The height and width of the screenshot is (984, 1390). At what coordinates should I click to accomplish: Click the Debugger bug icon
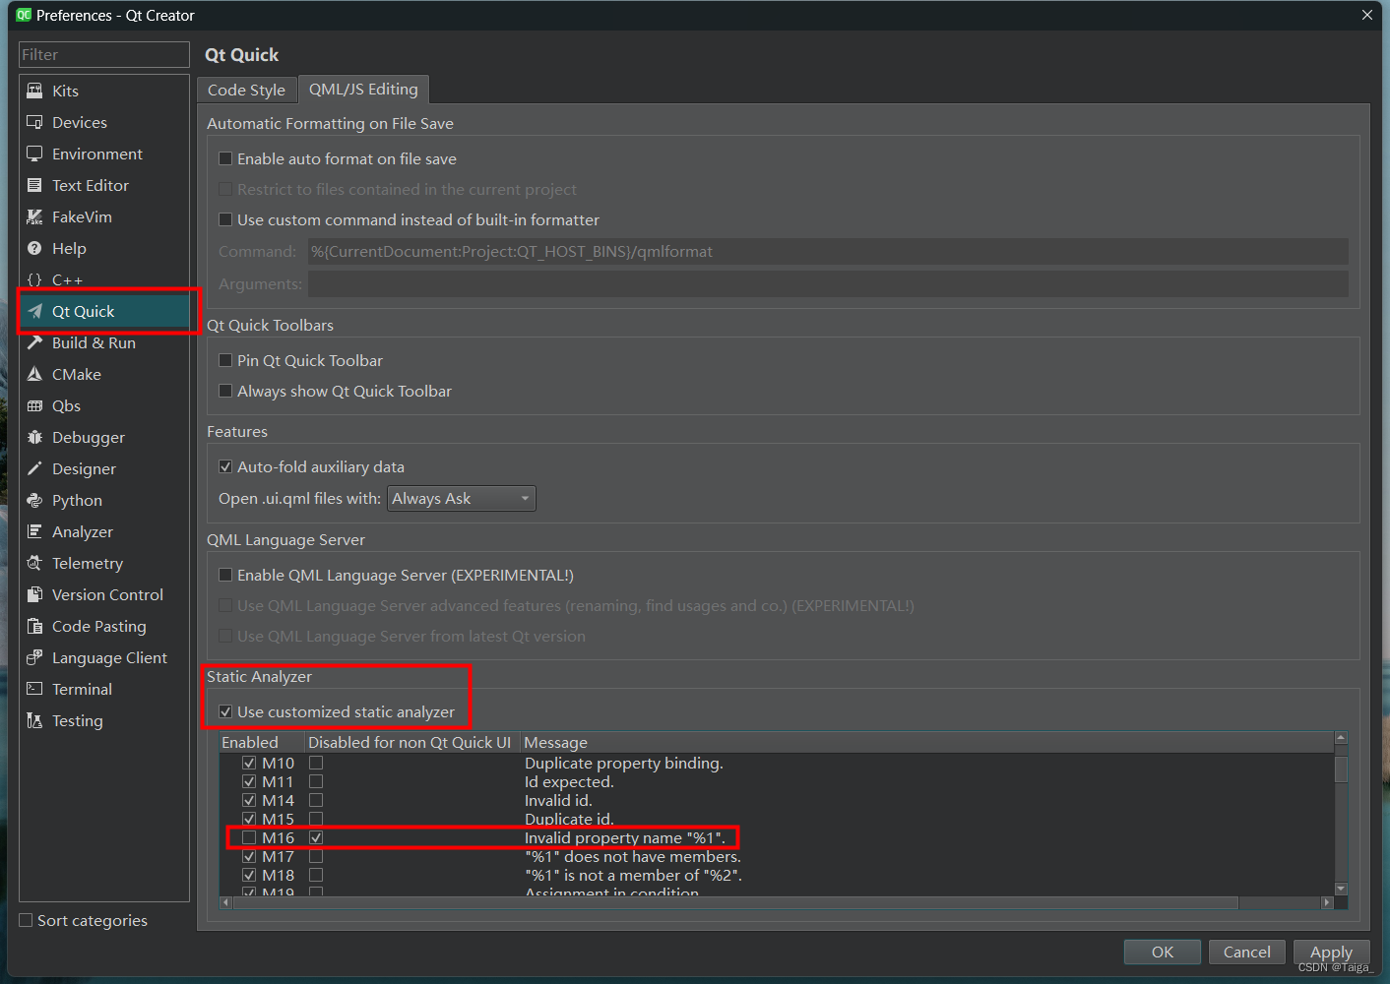34,437
